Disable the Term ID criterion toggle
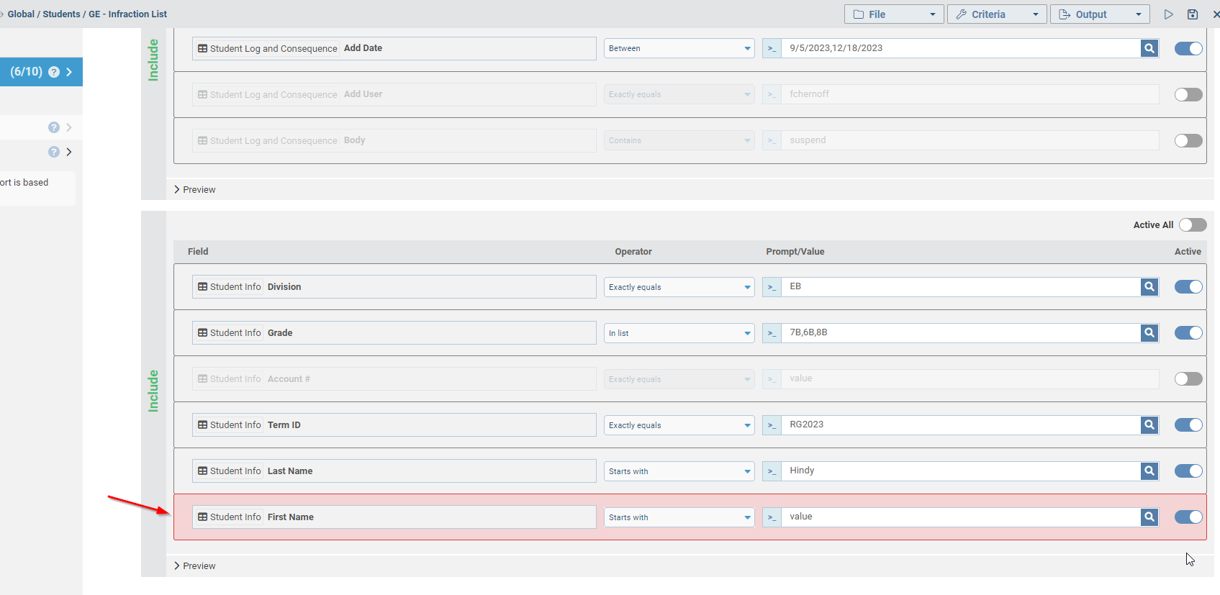 1188,424
